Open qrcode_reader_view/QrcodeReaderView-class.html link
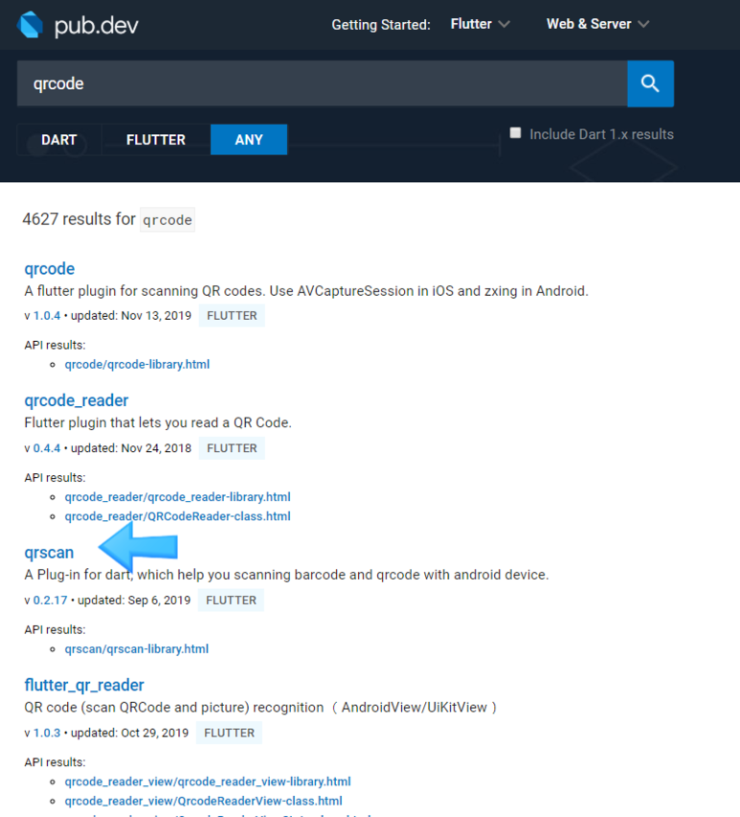The height and width of the screenshot is (817, 740). pyautogui.click(x=204, y=801)
